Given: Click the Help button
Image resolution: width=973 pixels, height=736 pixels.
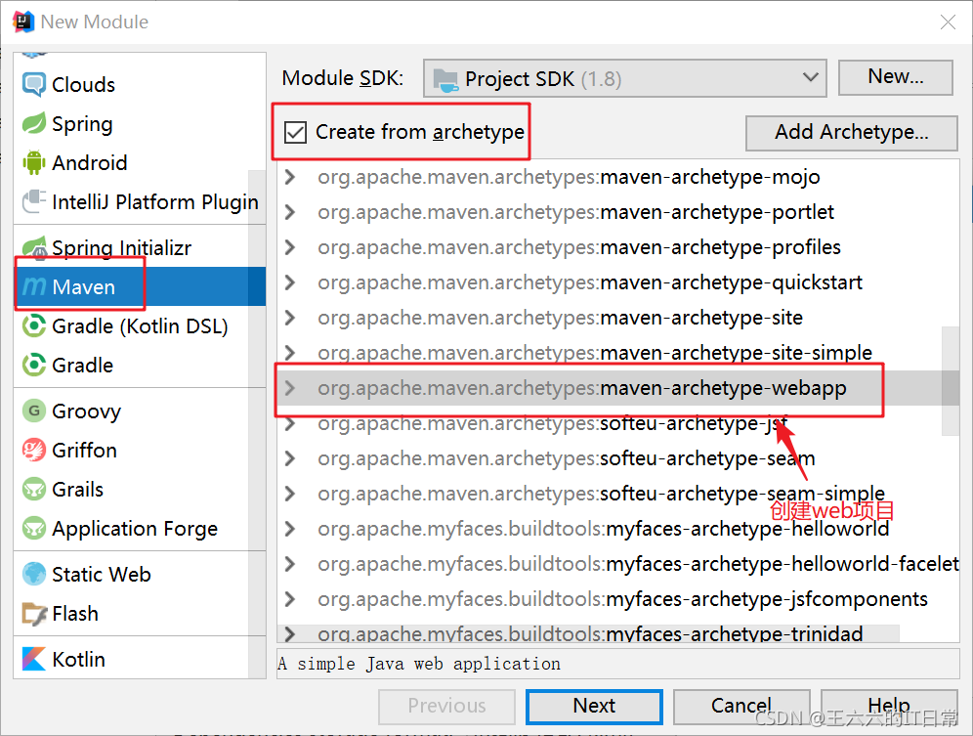Looking at the screenshot, I should coord(889,706).
